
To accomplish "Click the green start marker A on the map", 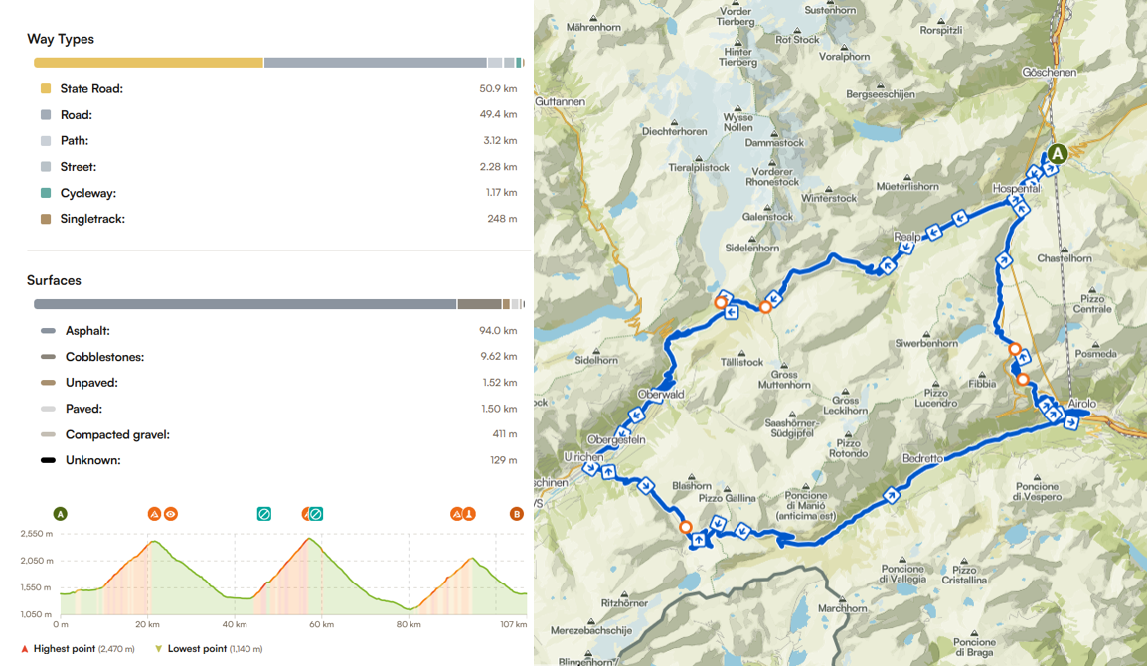I will (1058, 154).
